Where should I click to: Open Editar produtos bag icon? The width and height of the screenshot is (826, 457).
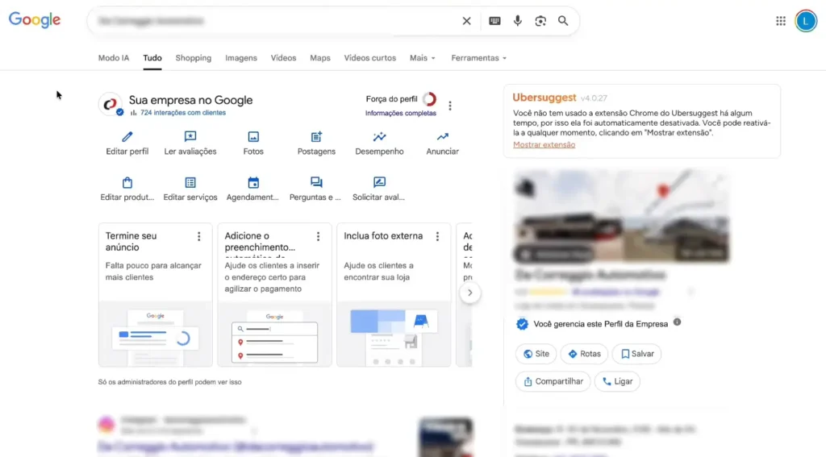point(127,183)
